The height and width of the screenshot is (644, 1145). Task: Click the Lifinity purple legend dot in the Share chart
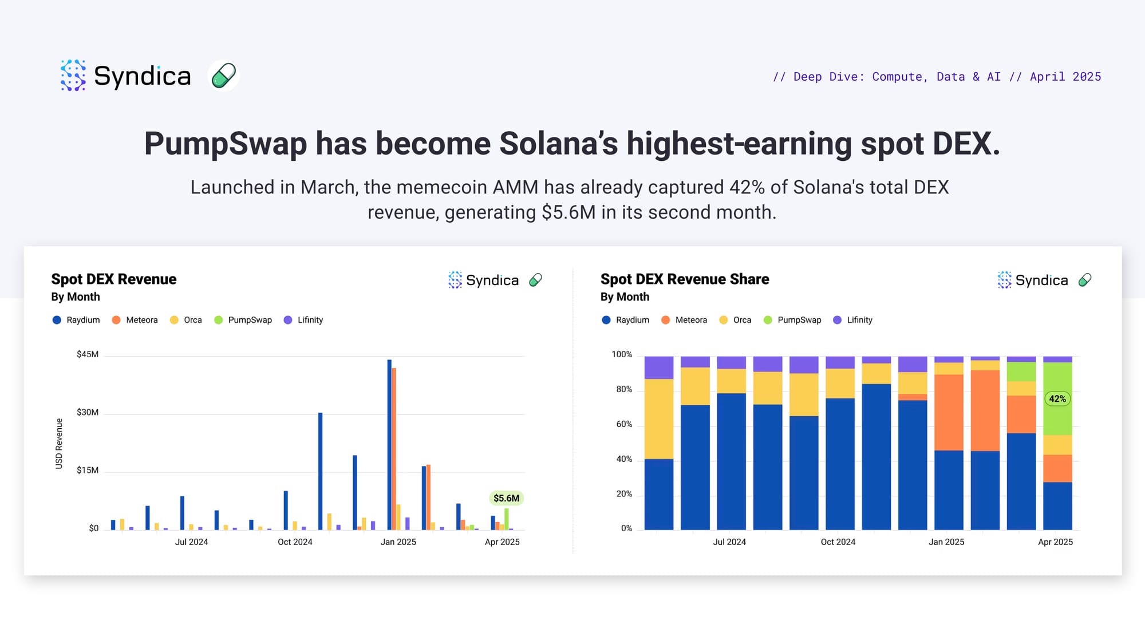837,320
